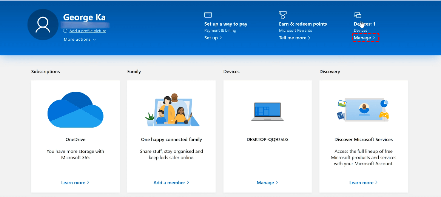Click Manage under Devices: 1 in header
Screen dimensions: 441x197
click(x=364, y=38)
